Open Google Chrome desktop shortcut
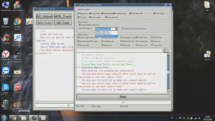 click(18, 22)
